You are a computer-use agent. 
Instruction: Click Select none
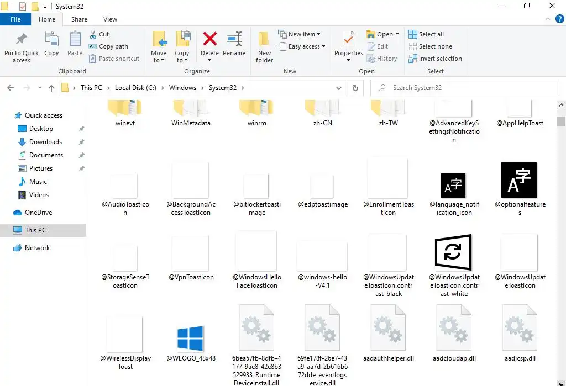[x=430, y=46]
